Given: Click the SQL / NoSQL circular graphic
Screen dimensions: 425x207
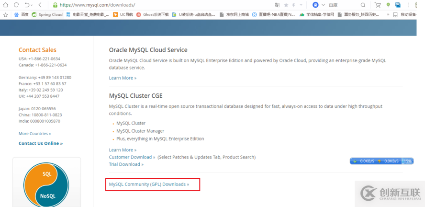Looking at the screenshot, I should (x=46, y=184).
